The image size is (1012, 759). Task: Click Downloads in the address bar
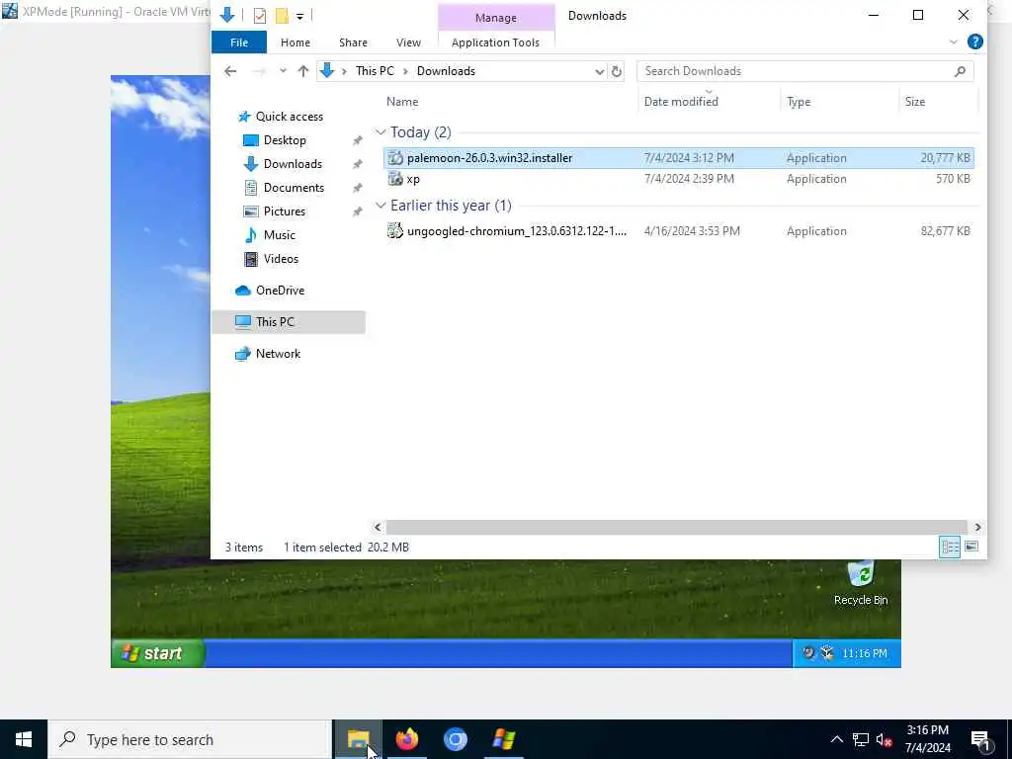tap(446, 71)
